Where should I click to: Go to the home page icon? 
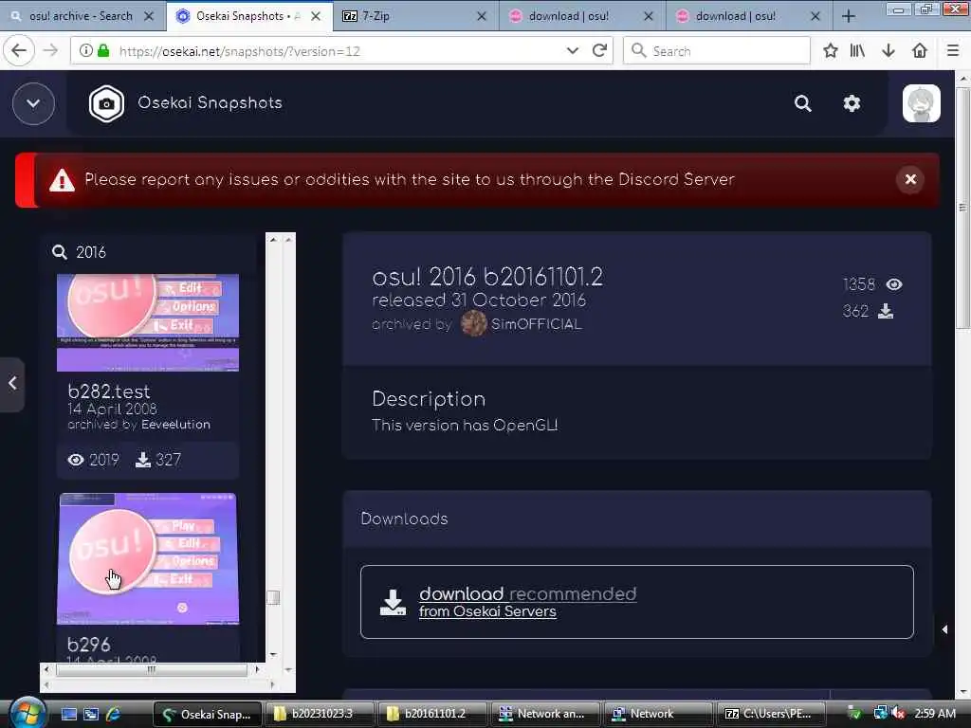click(x=920, y=51)
